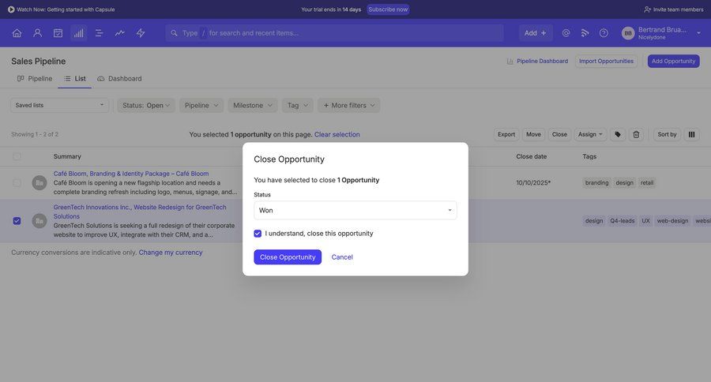
Task: Focus the search and recent items field
Action: coord(340,33)
